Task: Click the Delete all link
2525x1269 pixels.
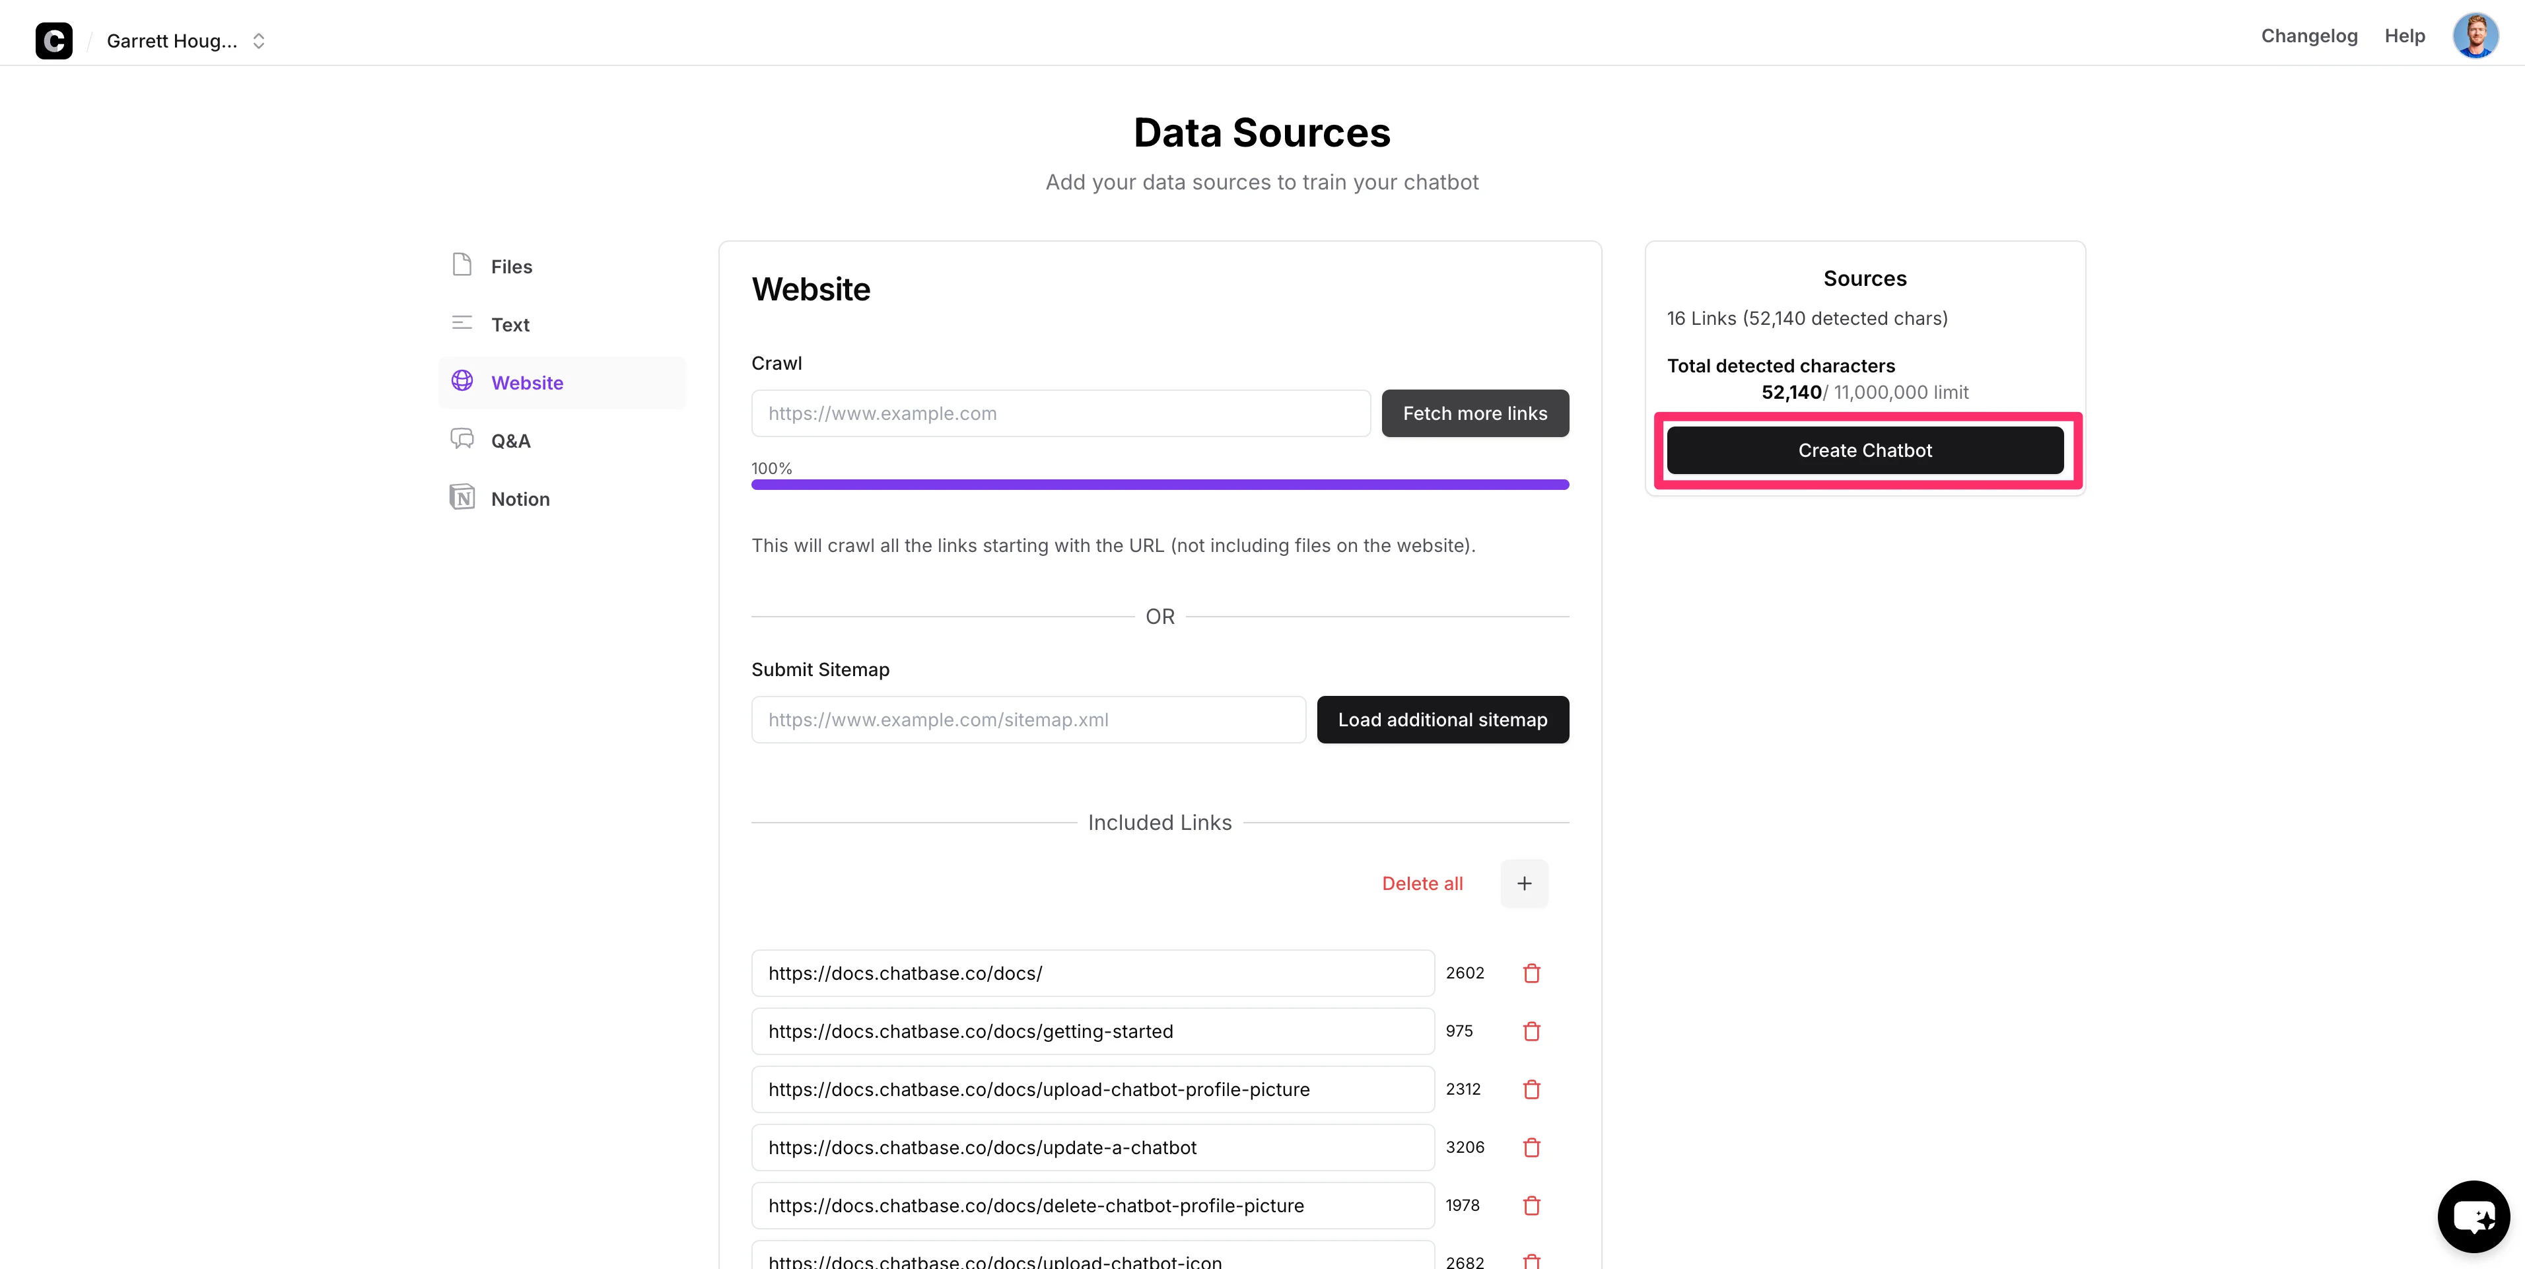Action: coord(1421,883)
